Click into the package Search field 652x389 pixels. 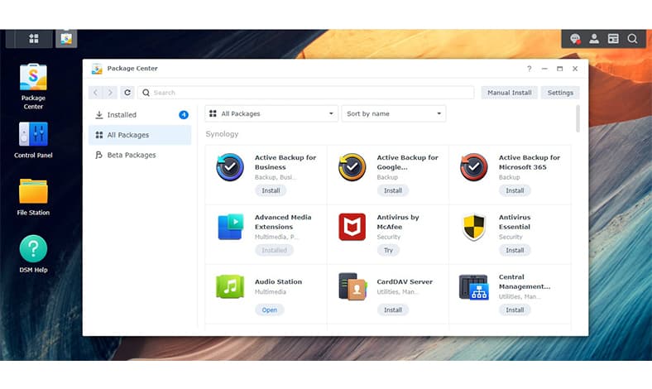(306, 93)
